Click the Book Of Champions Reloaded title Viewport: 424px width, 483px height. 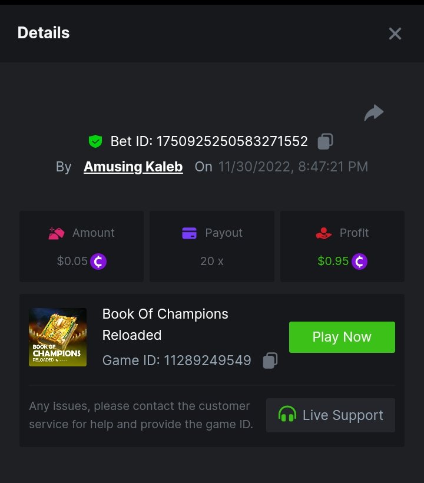[x=165, y=324]
